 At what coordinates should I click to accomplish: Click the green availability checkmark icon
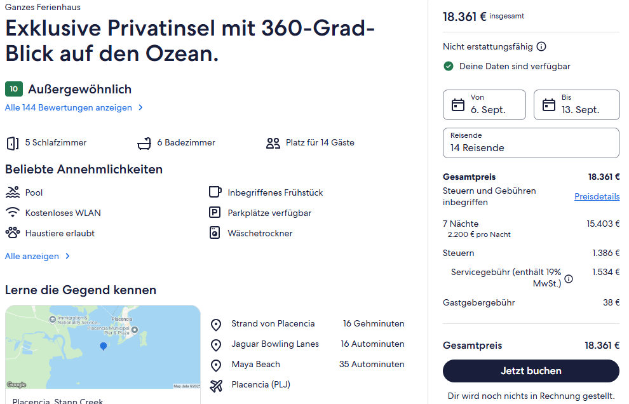click(x=449, y=66)
